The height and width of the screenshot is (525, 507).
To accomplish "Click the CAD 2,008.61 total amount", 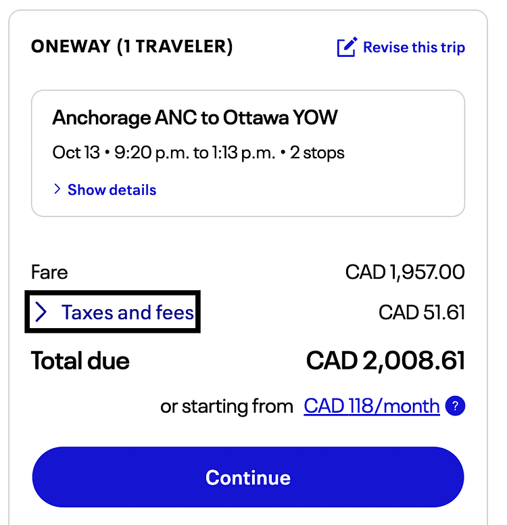I will click(x=385, y=361).
